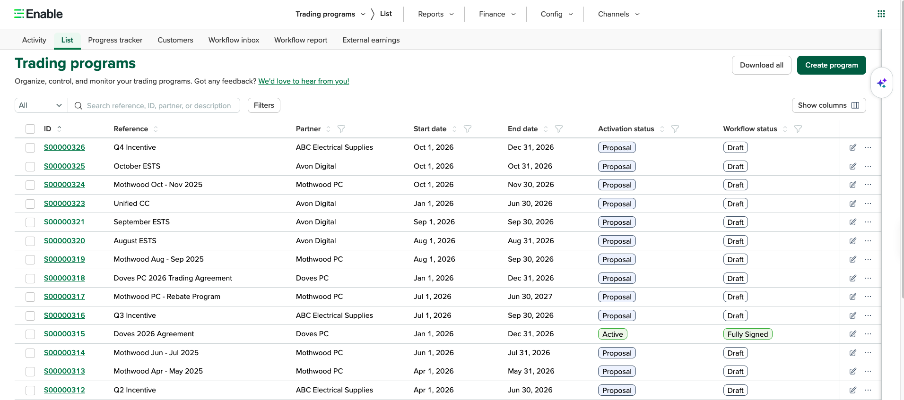Sort by Activation status column arrows
The width and height of the screenshot is (904, 400).
(662, 129)
